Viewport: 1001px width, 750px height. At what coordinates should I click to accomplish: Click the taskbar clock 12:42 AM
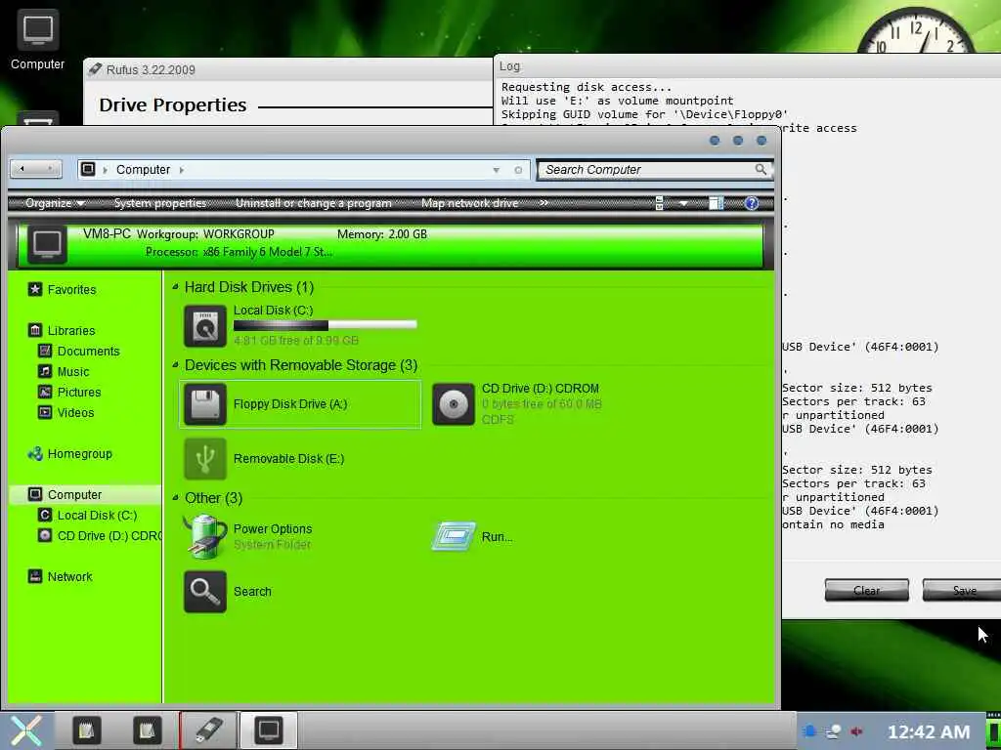click(929, 731)
